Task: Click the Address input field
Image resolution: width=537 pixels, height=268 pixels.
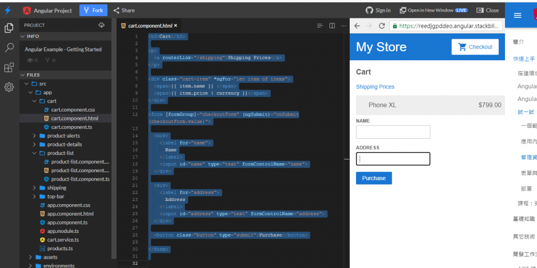Action: (393, 159)
